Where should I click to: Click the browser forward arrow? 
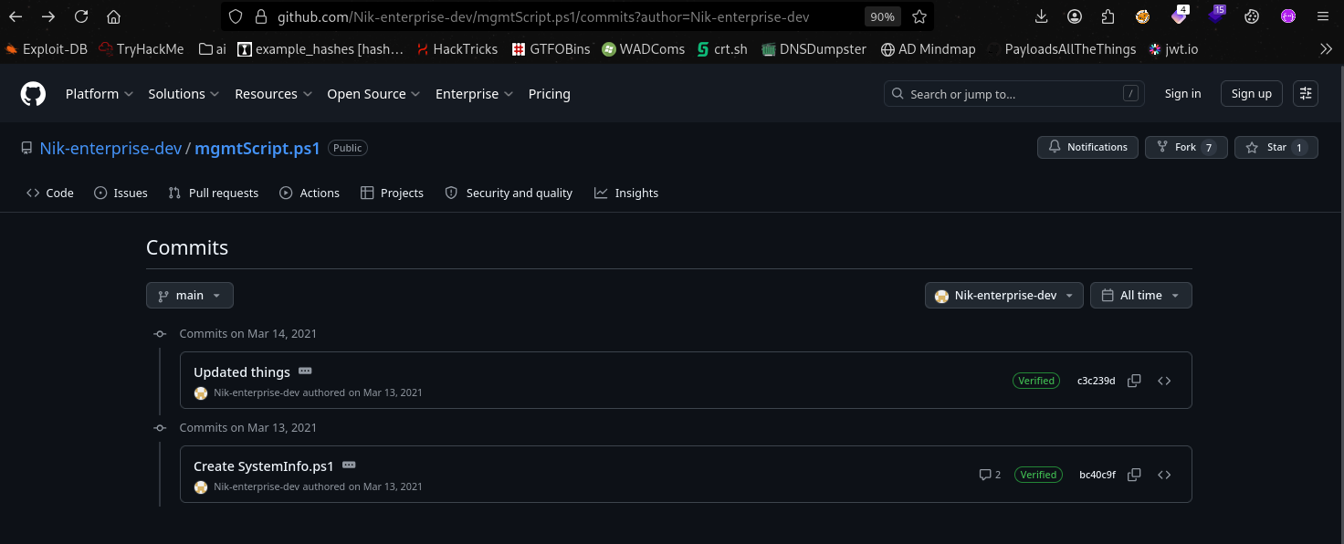pyautogui.click(x=48, y=16)
